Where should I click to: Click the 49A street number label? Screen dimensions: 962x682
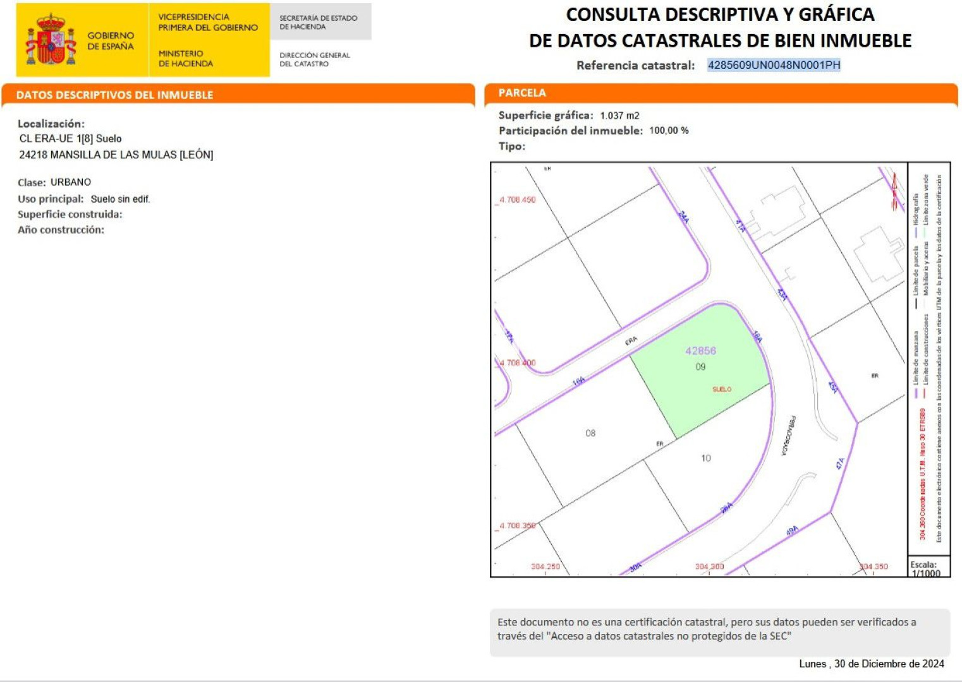[792, 531]
